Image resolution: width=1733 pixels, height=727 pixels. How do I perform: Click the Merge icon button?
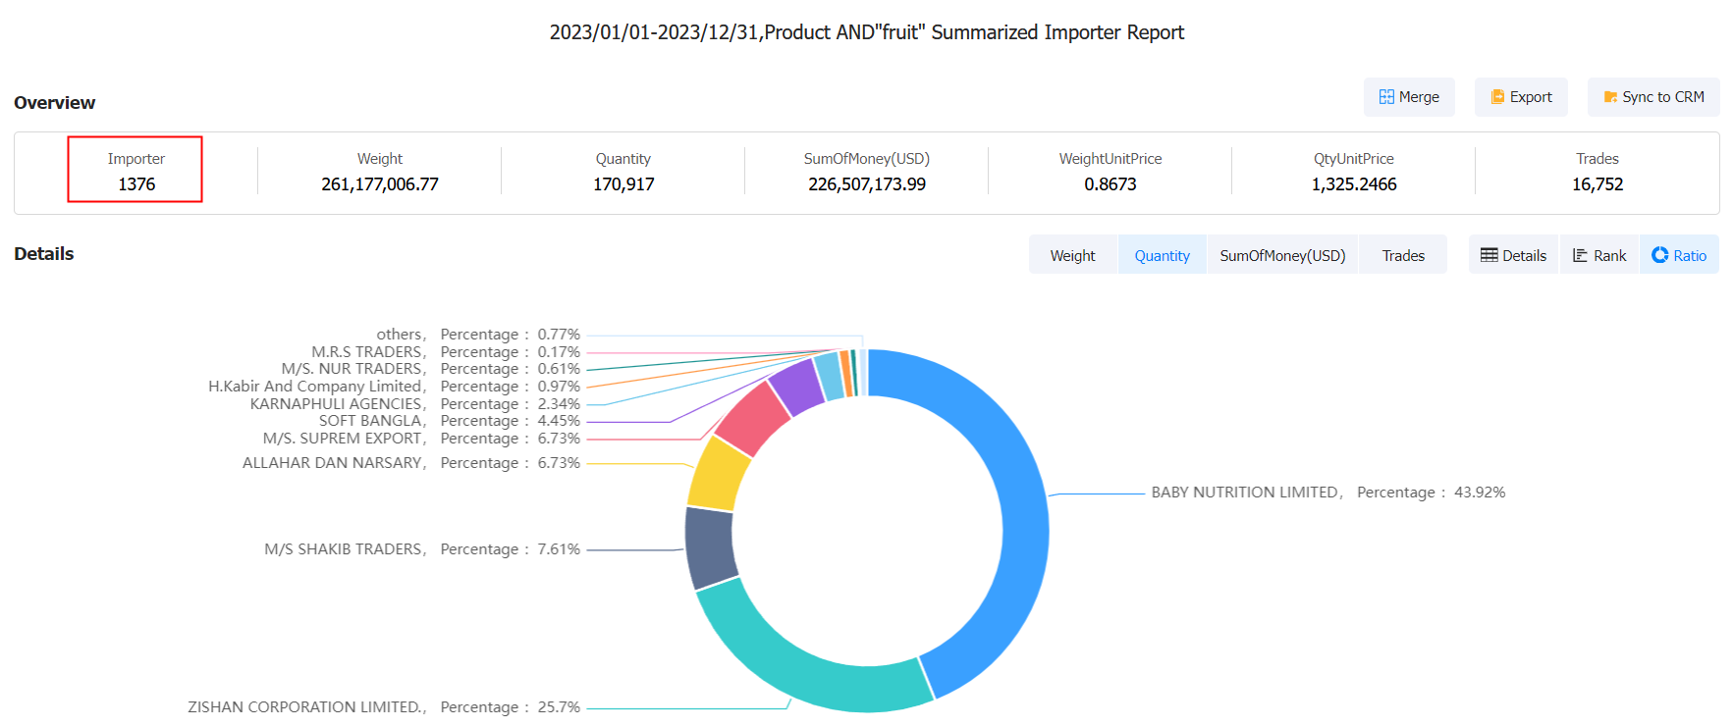pyautogui.click(x=1386, y=97)
